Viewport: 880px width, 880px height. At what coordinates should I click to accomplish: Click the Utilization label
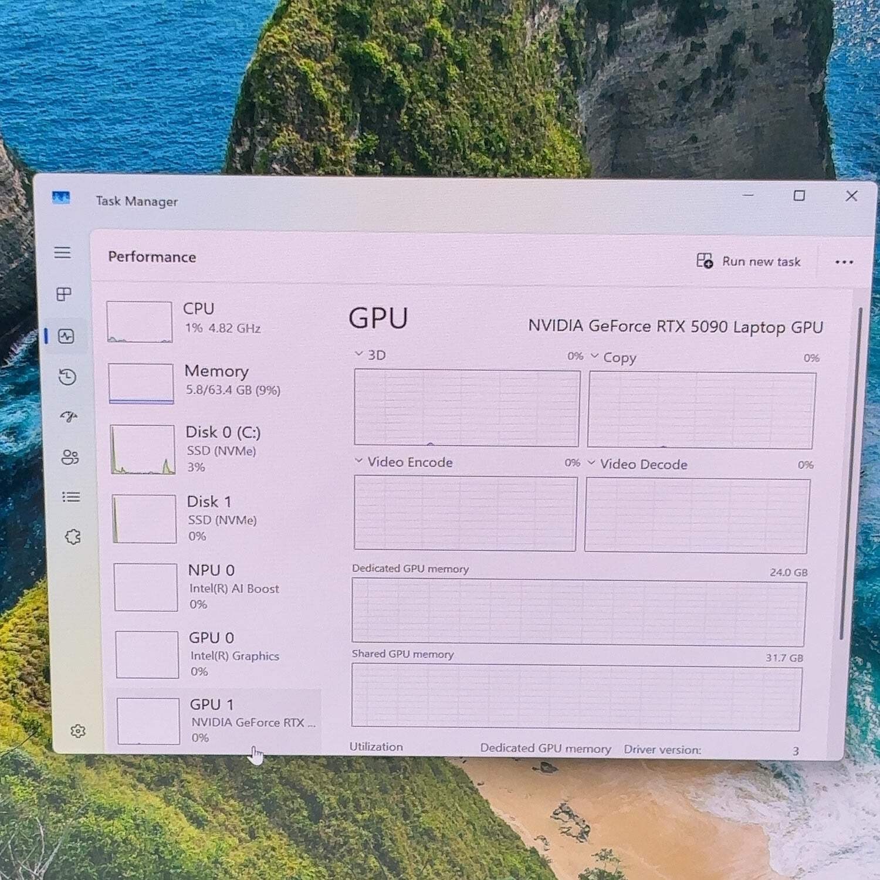point(376,747)
